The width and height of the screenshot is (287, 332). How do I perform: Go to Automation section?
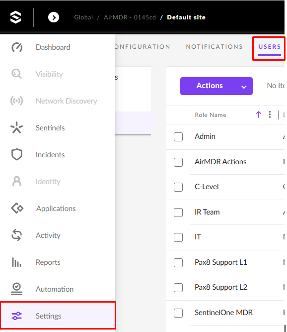tap(55, 289)
